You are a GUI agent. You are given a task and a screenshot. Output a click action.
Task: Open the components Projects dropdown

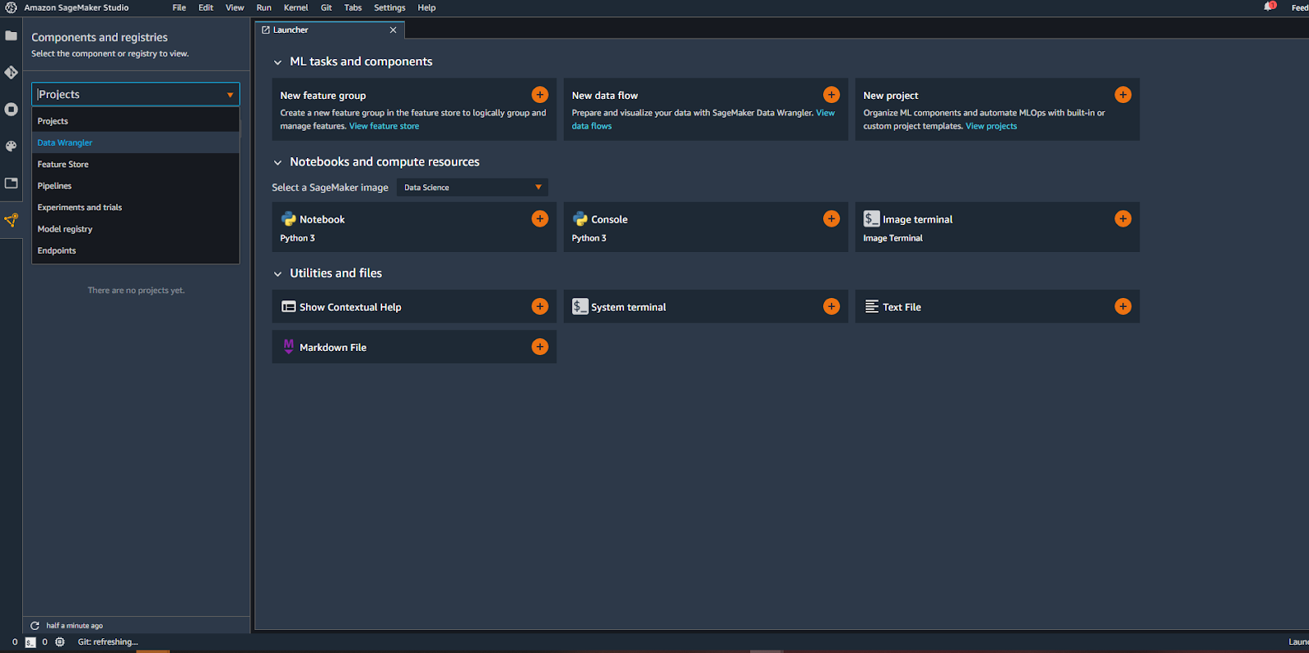coord(136,94)
